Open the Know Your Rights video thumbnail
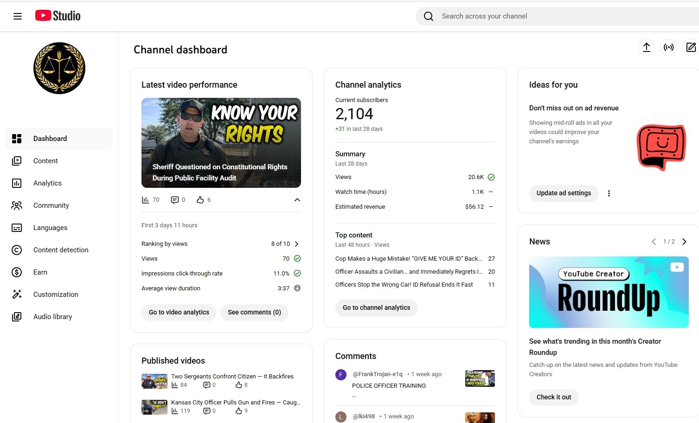699x423 pixels. pos(221,142)
